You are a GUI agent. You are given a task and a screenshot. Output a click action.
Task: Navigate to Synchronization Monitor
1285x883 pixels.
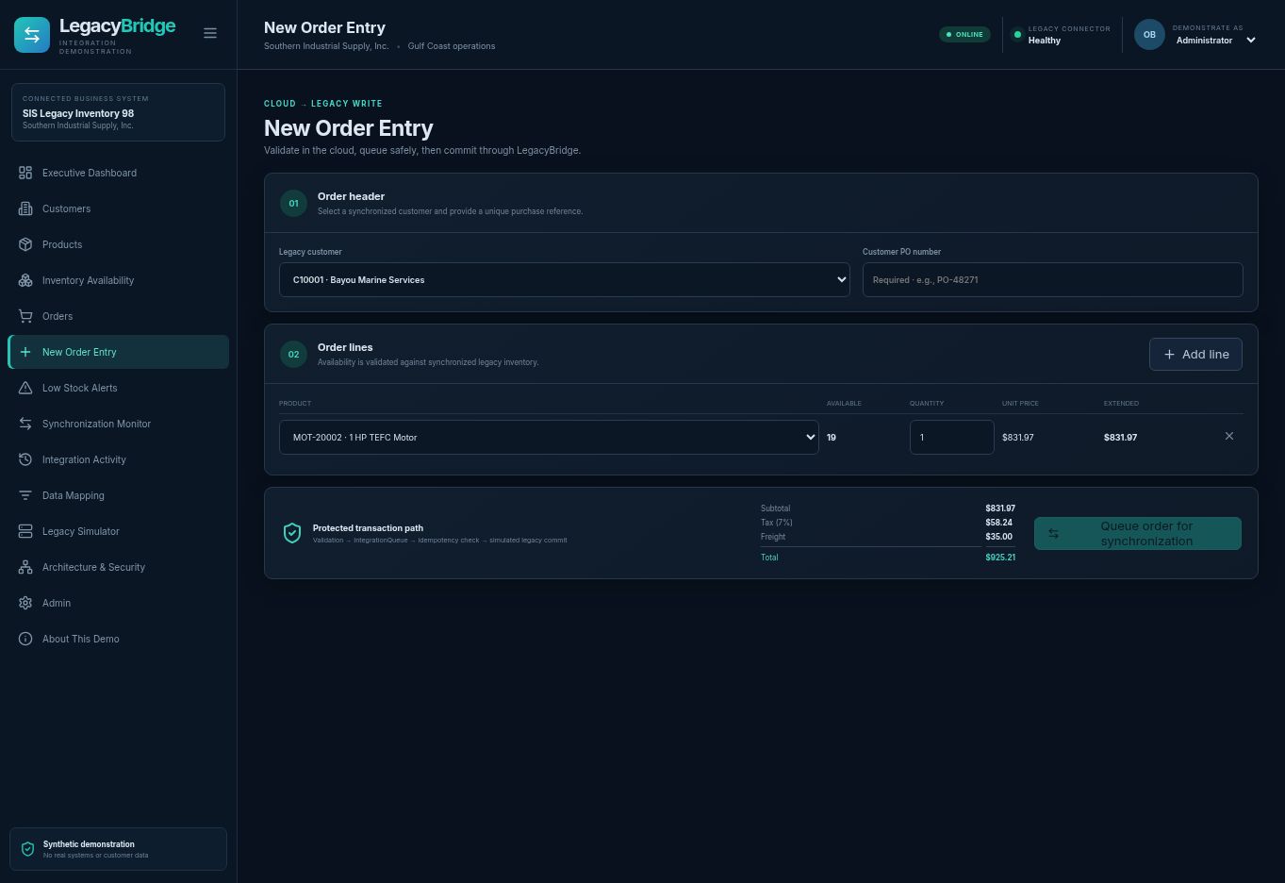[x=119, y=424]
